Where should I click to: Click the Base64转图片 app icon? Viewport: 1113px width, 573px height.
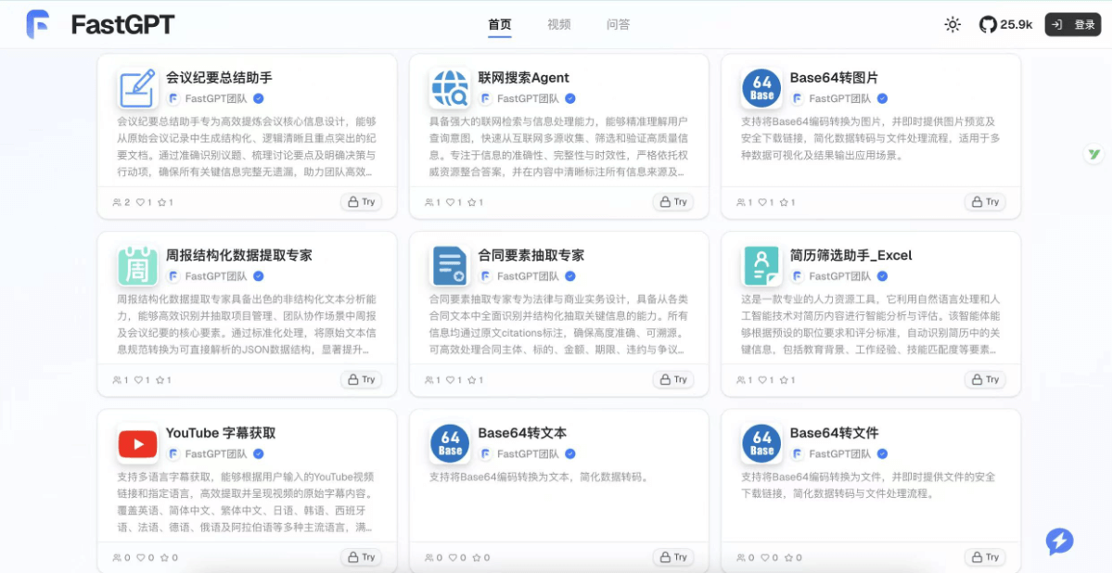[761, 88]
